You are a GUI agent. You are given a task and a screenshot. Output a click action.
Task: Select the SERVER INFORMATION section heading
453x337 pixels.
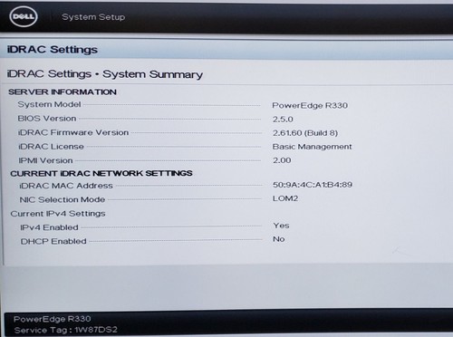[63, 91]
